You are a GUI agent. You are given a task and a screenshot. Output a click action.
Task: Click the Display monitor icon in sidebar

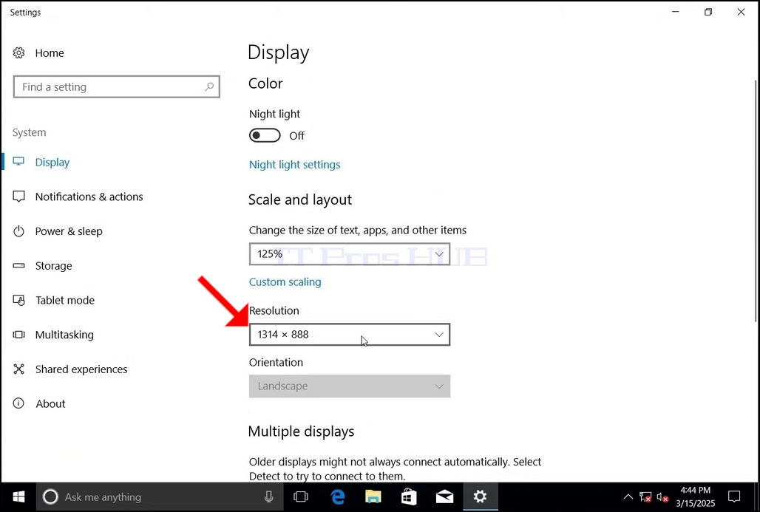[18, 162]
